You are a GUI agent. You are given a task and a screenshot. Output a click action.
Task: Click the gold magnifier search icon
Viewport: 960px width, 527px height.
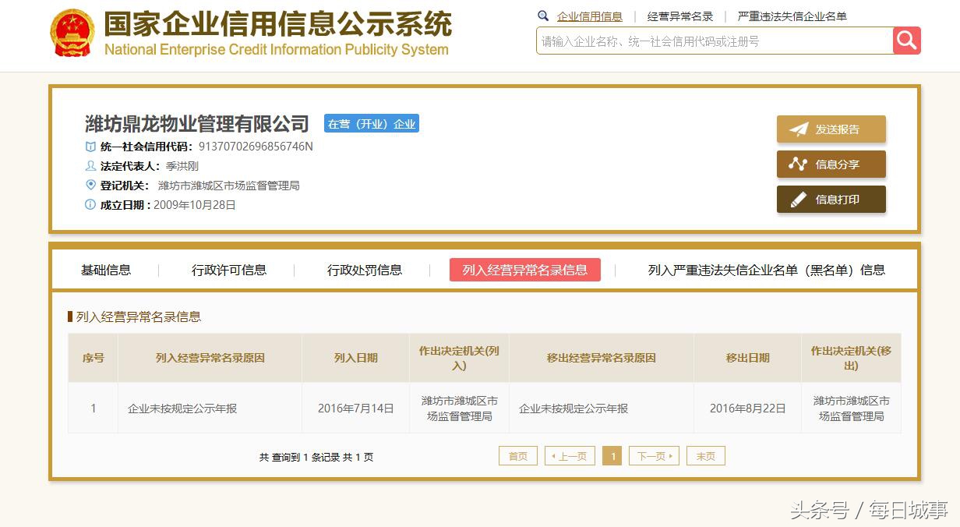(x=906, y=40)
